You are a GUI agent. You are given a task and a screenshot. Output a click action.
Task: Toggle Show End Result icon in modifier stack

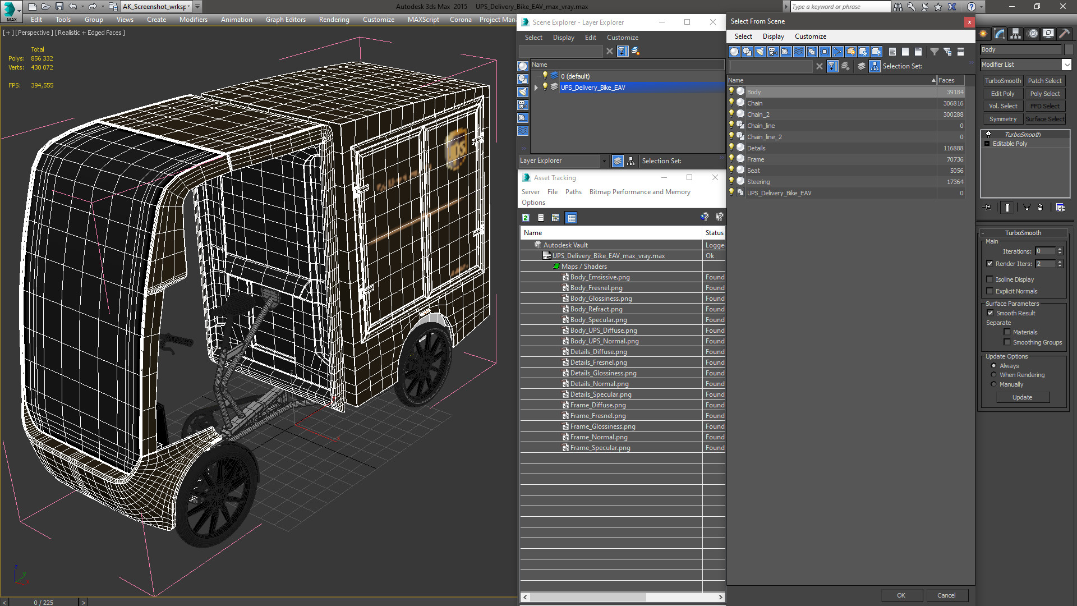pyautogui.click(x=1007, y=208)
